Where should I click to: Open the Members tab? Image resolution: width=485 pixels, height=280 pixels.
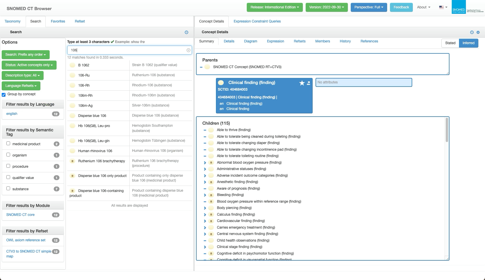322,41
